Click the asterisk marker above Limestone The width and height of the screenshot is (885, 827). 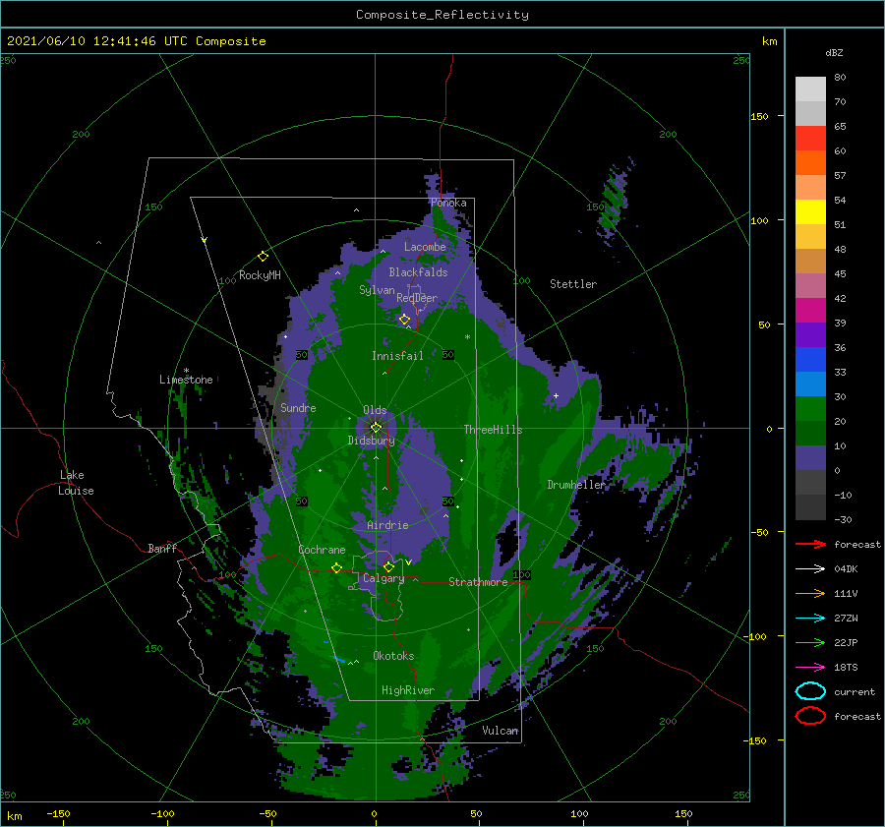click(186, 371)
